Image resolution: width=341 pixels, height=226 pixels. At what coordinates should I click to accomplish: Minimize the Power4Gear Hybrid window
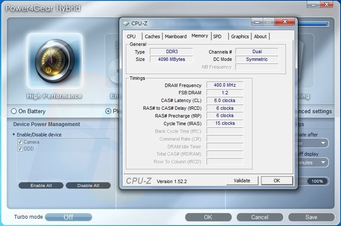[314, 5]
